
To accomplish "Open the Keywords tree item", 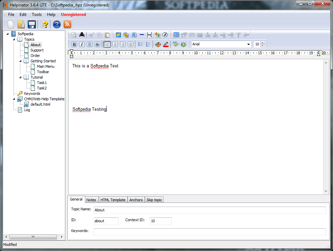I will (x=32, y=93).
